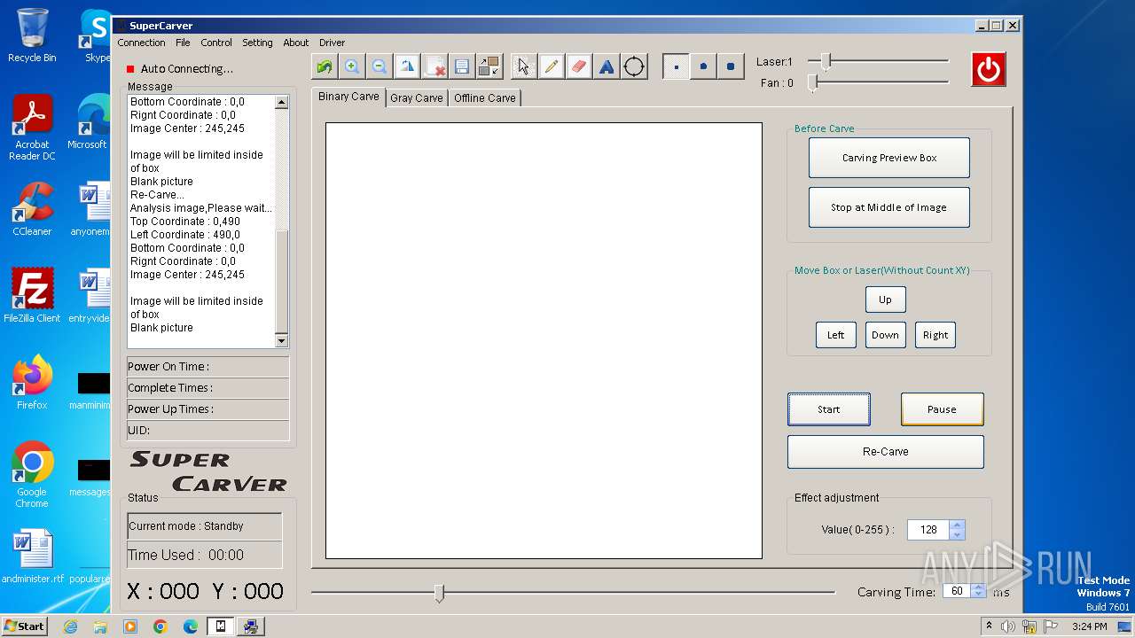This screenshot has width=1135, height=638.
Task: Adjust the Fan speed slider
Action: [x=813, y=82]
